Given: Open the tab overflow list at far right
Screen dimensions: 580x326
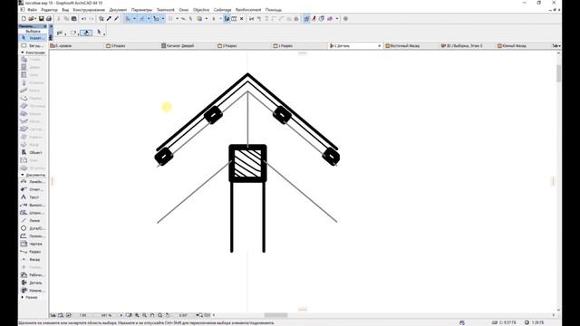Looking at the screenshot, I should (556, 46).
